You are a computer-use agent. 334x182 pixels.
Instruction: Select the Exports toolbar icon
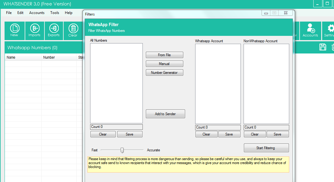pyautogui.click(x=54, y=31)
